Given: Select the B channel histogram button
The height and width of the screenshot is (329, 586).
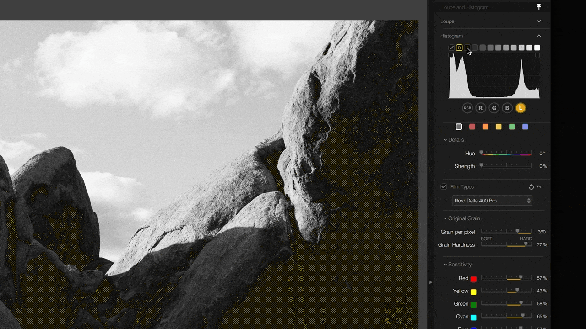Looking at the screenshot, I should tap(507, 108).
